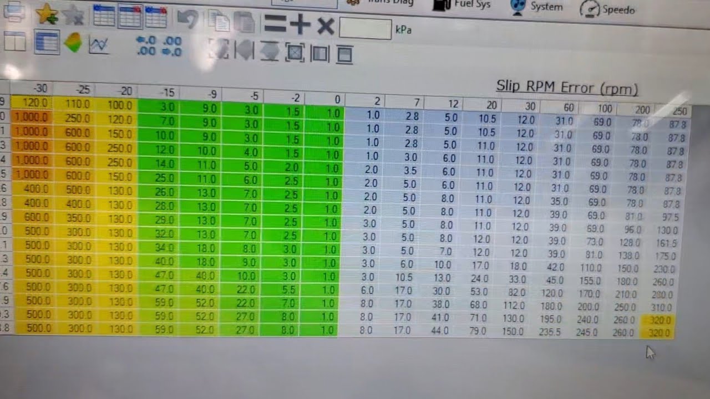Click the -9 column header
Screen dimensions: 710x399
coord(200,94)
